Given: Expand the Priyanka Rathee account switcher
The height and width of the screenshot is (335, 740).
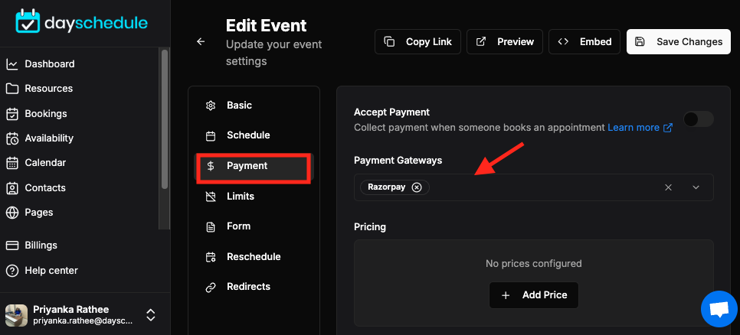Looking at the screenshot, I should click(151, 315).
